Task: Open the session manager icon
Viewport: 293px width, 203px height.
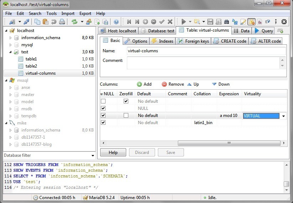Action: point(12,22)
